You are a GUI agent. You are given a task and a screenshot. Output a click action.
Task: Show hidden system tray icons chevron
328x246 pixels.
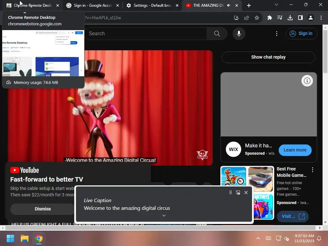click(258, 238)
